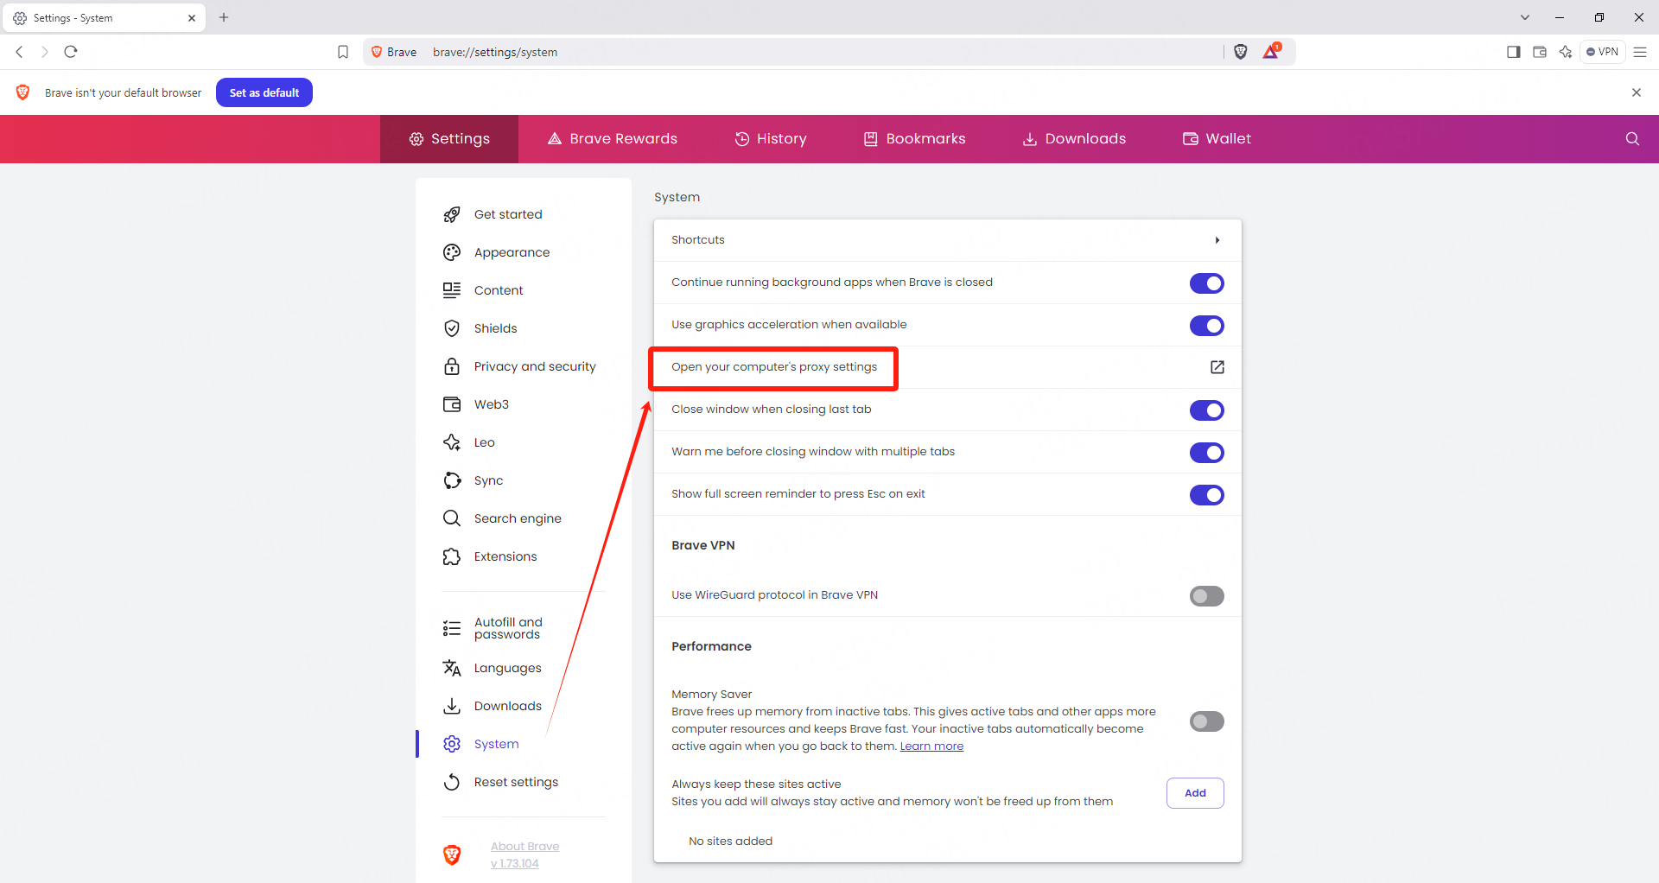This screenshot has height=883, width=1659.
Task: Switch to the History tab
Action: tap(771, 139)
